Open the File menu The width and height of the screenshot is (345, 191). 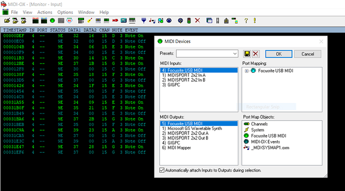click(14, 12)
